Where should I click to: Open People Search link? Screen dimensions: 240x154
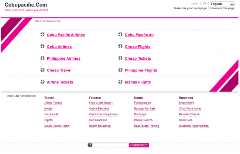(x=143, y=120)
